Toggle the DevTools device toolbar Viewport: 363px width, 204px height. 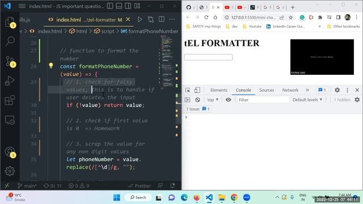coord(197,90)
